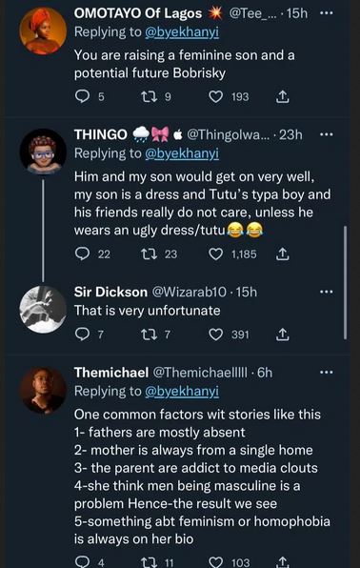The width and height of the screenshot is (360, 568).
Task: Share OMOTAYO Of Lagos's tweet
Action: (x=282, y=96)
